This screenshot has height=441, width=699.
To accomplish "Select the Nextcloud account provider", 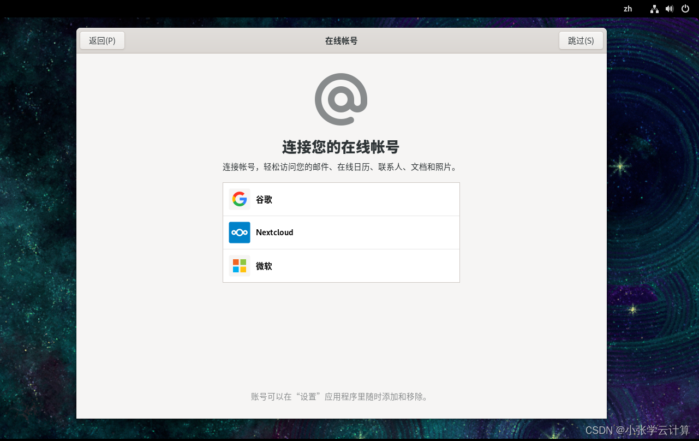I will (x=341, y=232).
